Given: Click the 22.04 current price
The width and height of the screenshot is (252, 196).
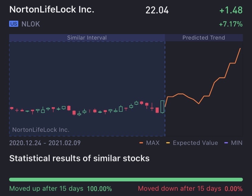Looking at the screenshot, I should point(157,10).
